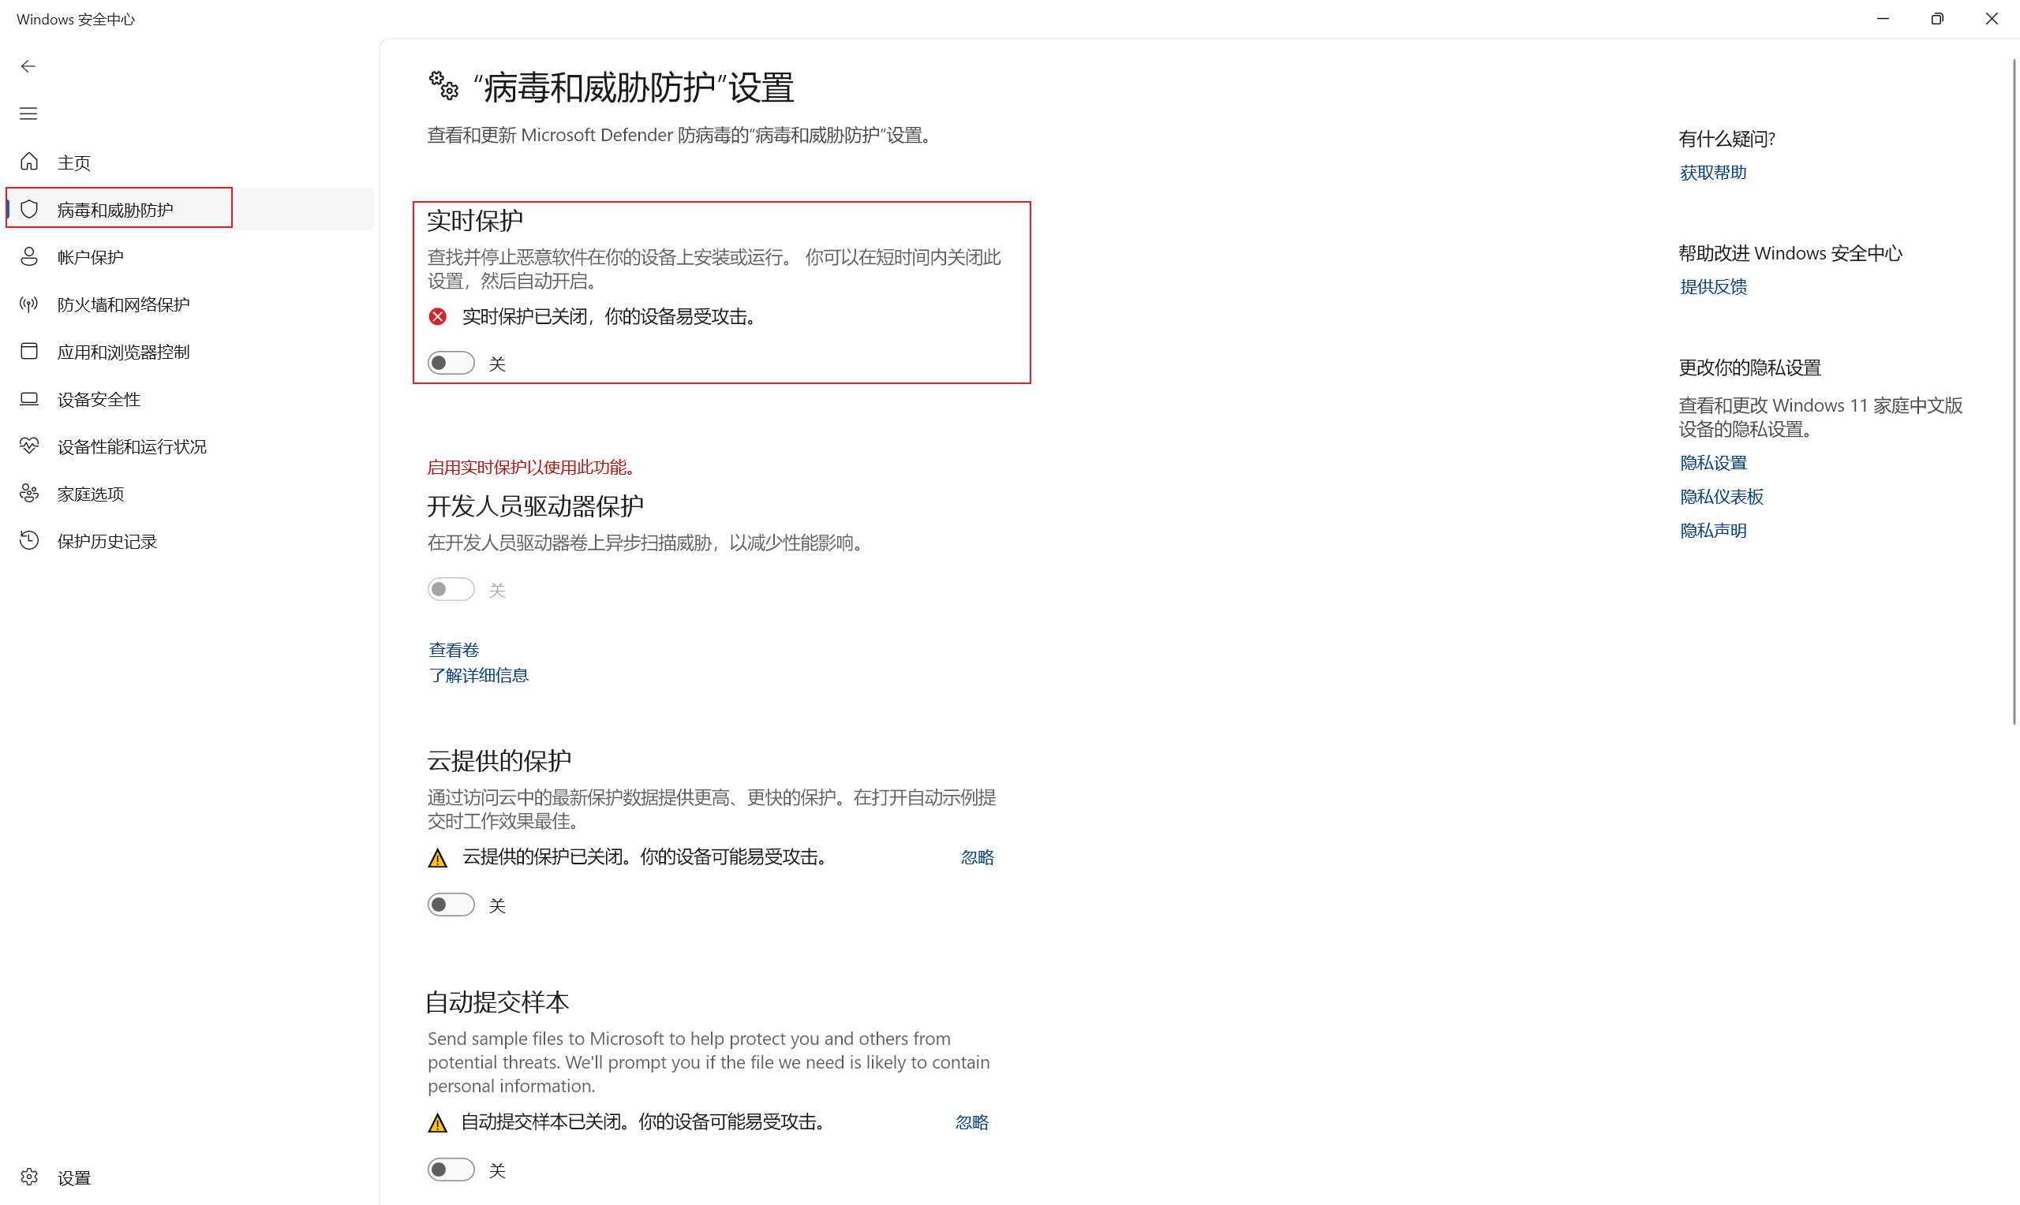The height and width of the screenshot is (1205, 2020).
Task: Click the family options icon
Action: [x=29, y=494]
